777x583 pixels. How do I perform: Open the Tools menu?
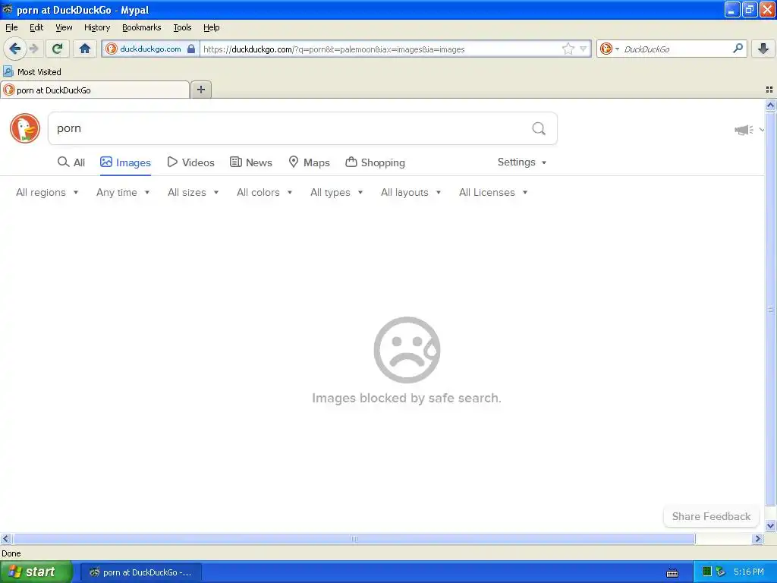click(x=182, y=27)
